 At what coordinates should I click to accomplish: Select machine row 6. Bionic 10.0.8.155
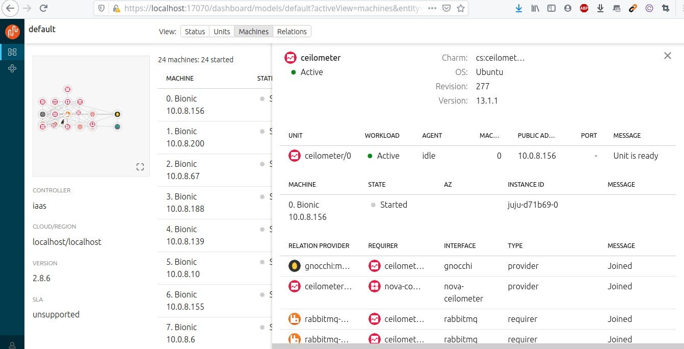coord(215,301)
